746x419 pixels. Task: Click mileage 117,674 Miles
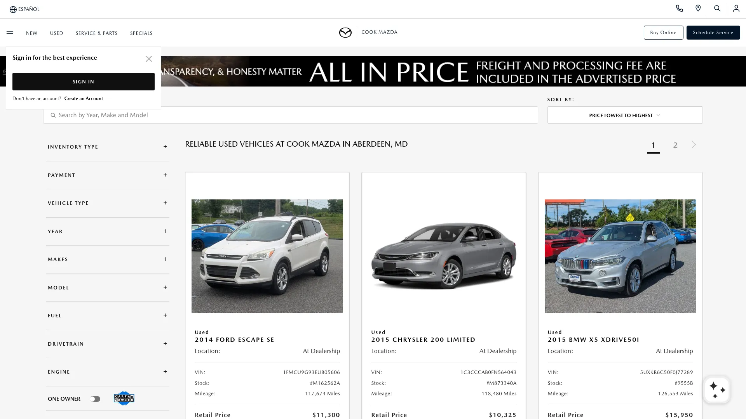[x=322, y=393]
